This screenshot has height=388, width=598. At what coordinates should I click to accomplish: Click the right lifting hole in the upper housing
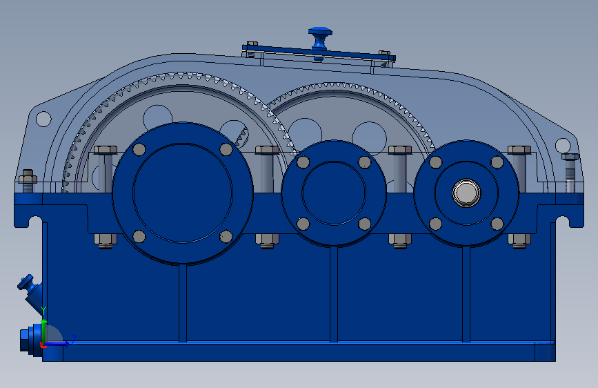tap(563, 146)
